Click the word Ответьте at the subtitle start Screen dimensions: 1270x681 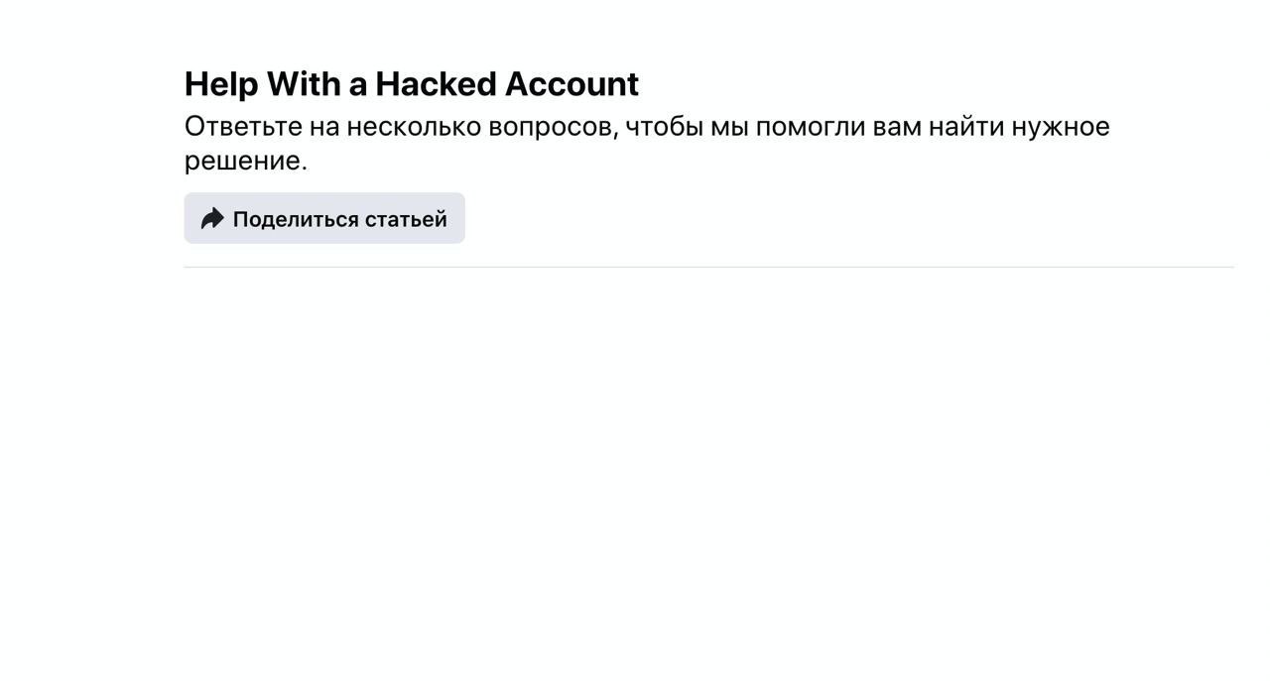point(243,127)
